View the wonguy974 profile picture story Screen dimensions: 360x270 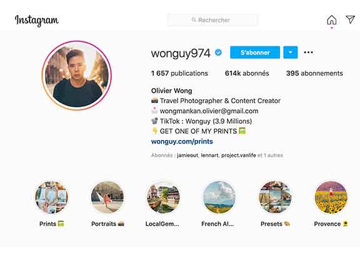tap(77, 76)
